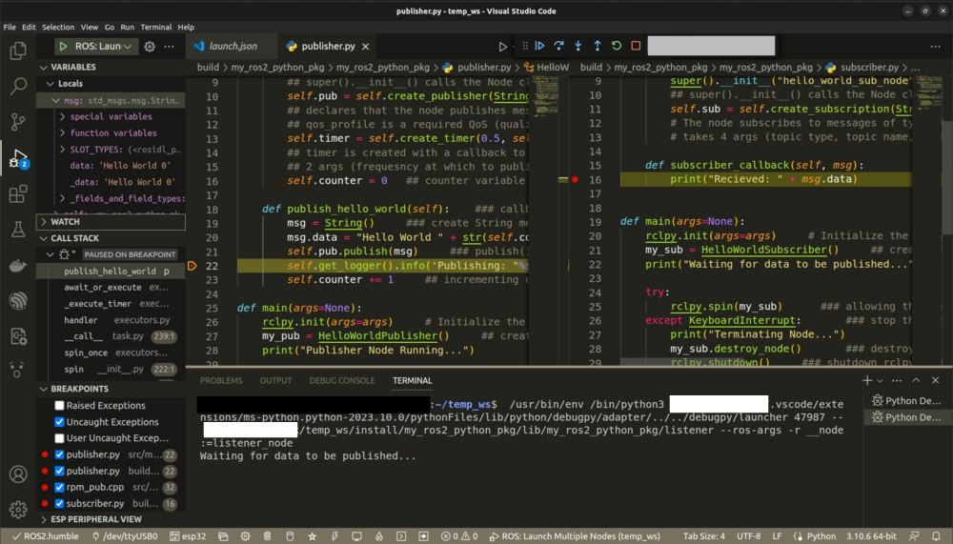The width and height of the screenshot is (953, 544).
Task: Switch to the OUTPUT panel tab
Action: [x=276, y=380]
